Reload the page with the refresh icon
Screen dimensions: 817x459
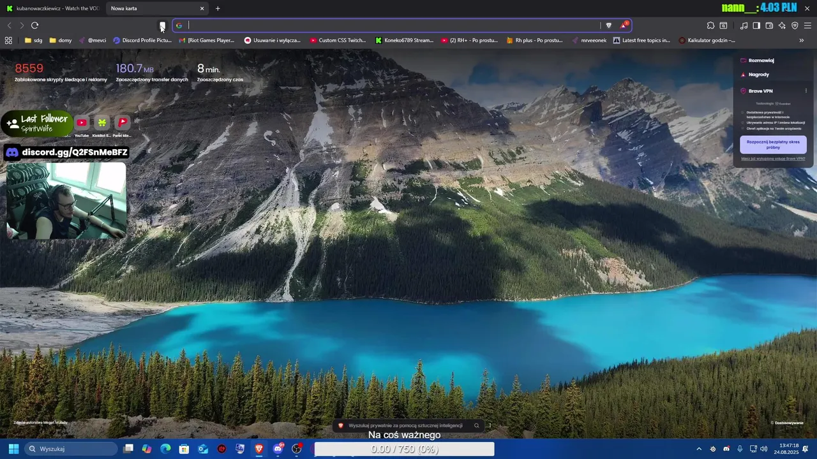pos(34,25)
